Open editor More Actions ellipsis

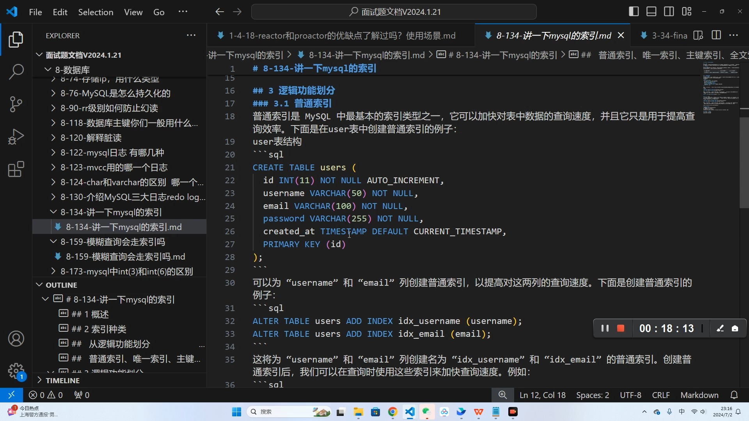click(734, 35)
